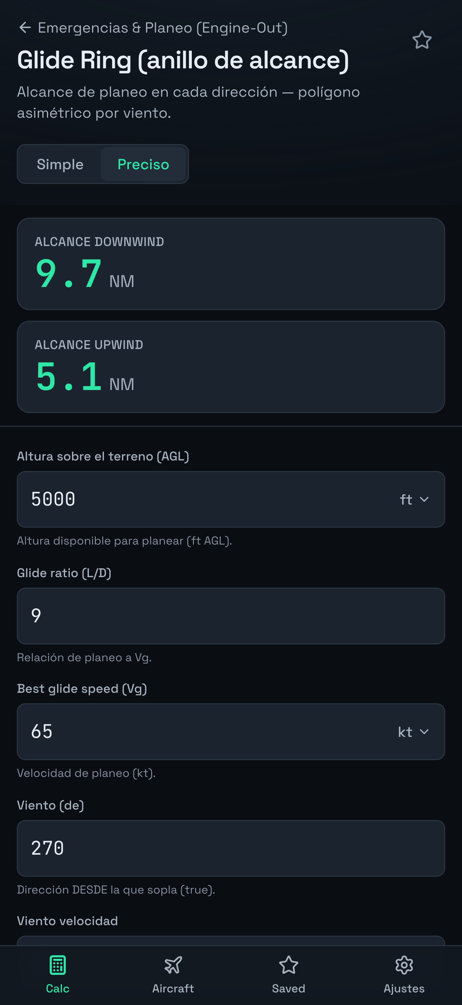Open the Aircraft airplane icon tab
462x1005 pixels.
pos(173,965)
